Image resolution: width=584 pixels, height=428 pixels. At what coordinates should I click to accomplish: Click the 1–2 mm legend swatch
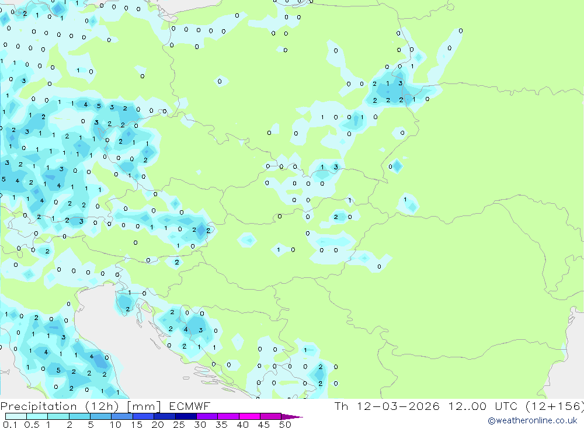click(x=58, y=416)
